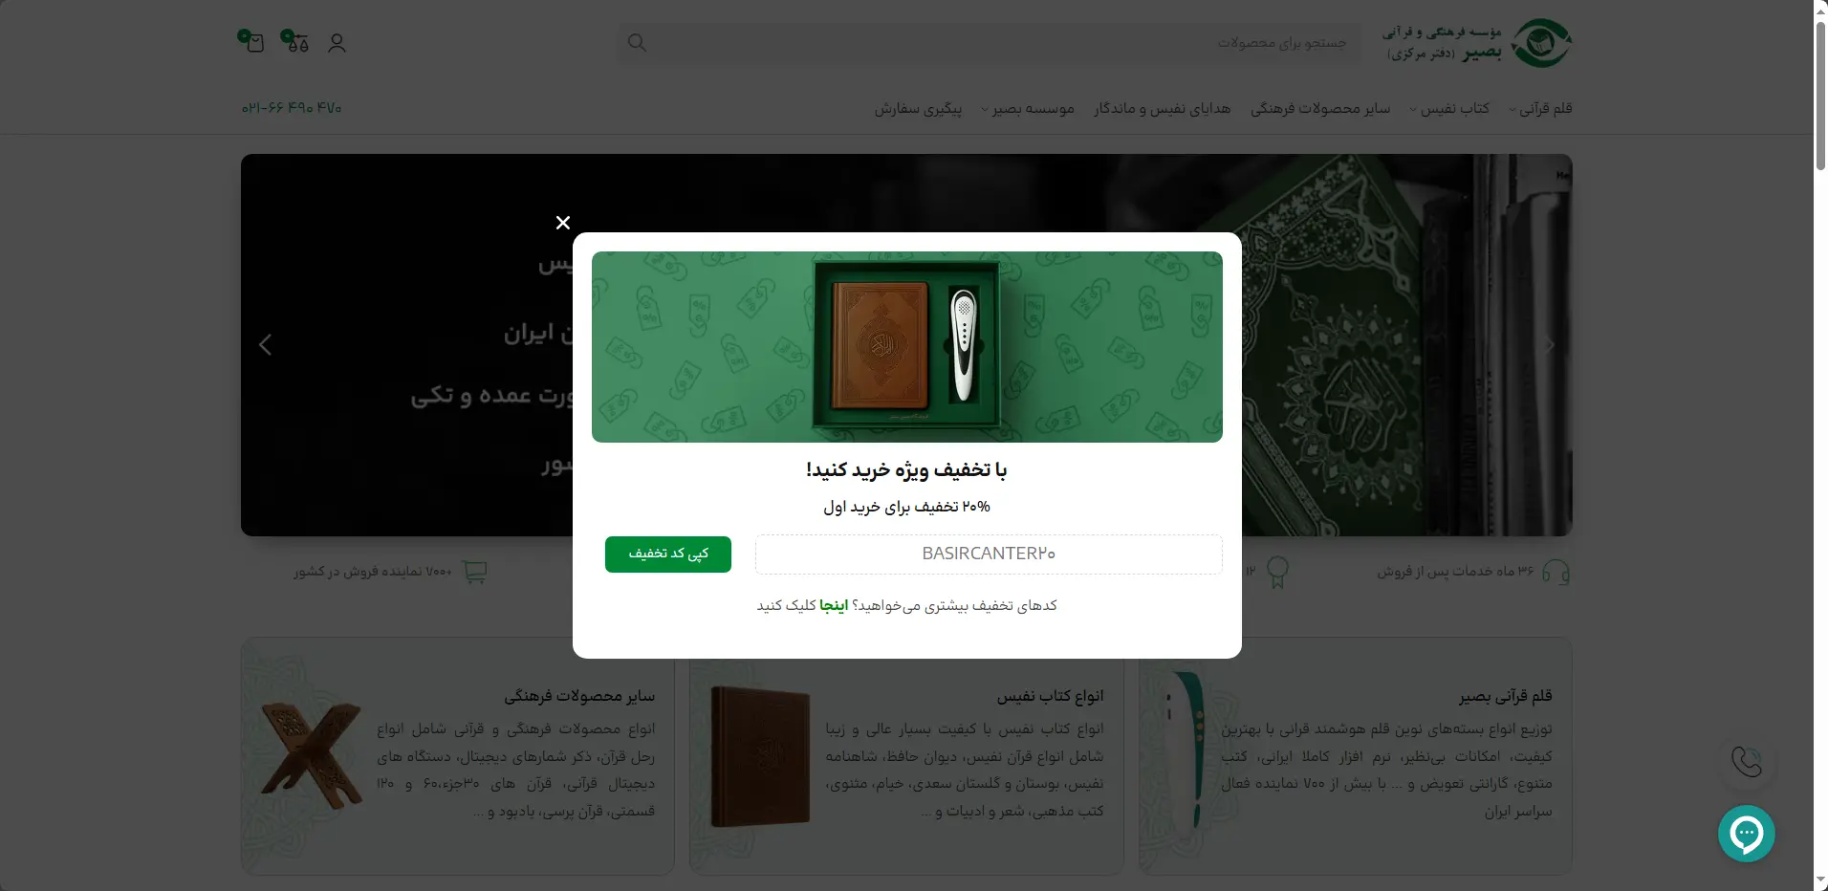Click the popup Quran pen banner image
Viewport: 1828px width, 891px height.
(x=907, y=347)
